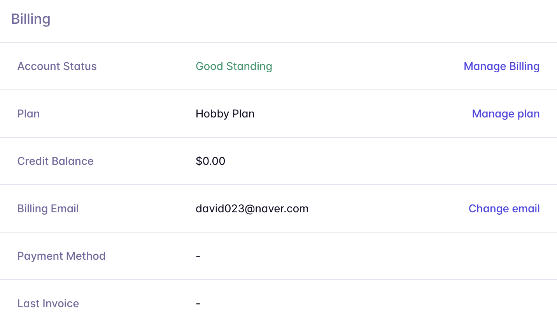Click the divider between Plan and Credit Balance rows
The height and width of the screenshot is (329, 557).
(278, 137)
